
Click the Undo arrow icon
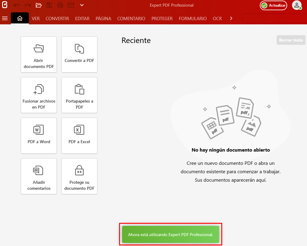point(17,5)
